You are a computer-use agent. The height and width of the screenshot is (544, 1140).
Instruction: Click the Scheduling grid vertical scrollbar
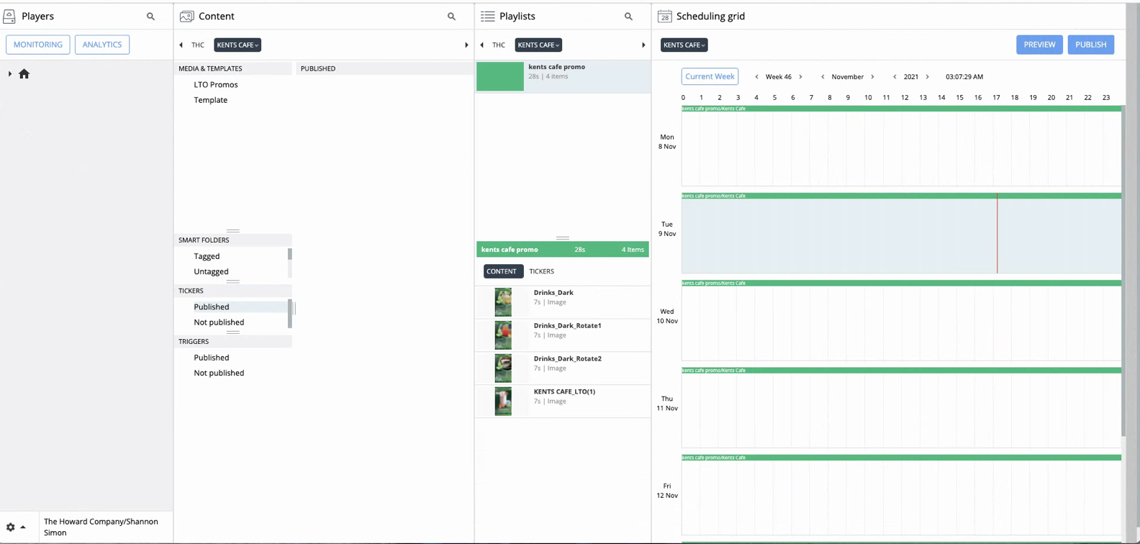1123,271
